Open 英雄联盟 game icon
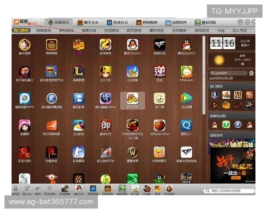The width and height of the screenshot is (267, 213). (78, 71)
